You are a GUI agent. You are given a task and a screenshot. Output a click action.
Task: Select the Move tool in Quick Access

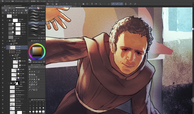click(30, 77)
